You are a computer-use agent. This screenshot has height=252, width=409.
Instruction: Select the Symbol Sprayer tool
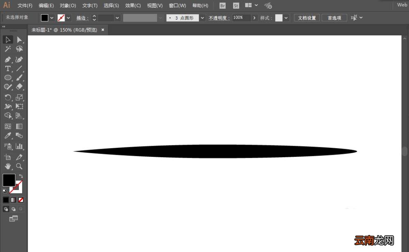(8, 146)
